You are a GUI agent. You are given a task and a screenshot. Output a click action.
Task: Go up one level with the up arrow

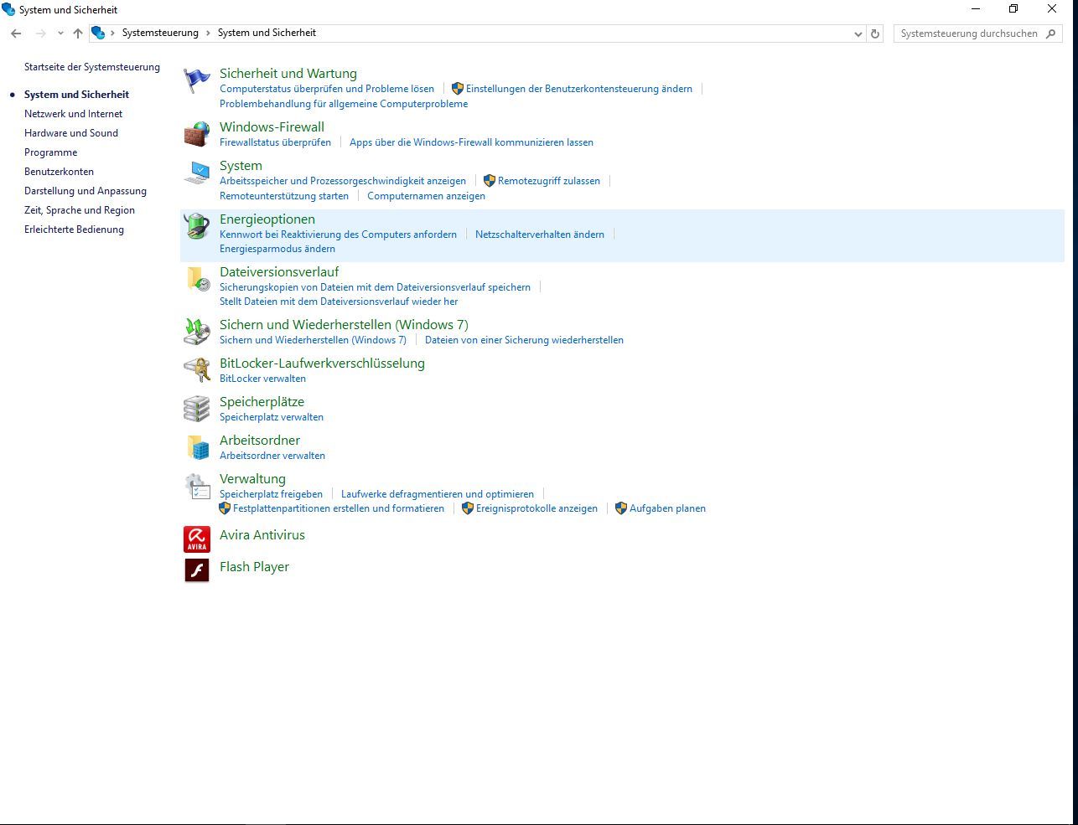[78, 34]
